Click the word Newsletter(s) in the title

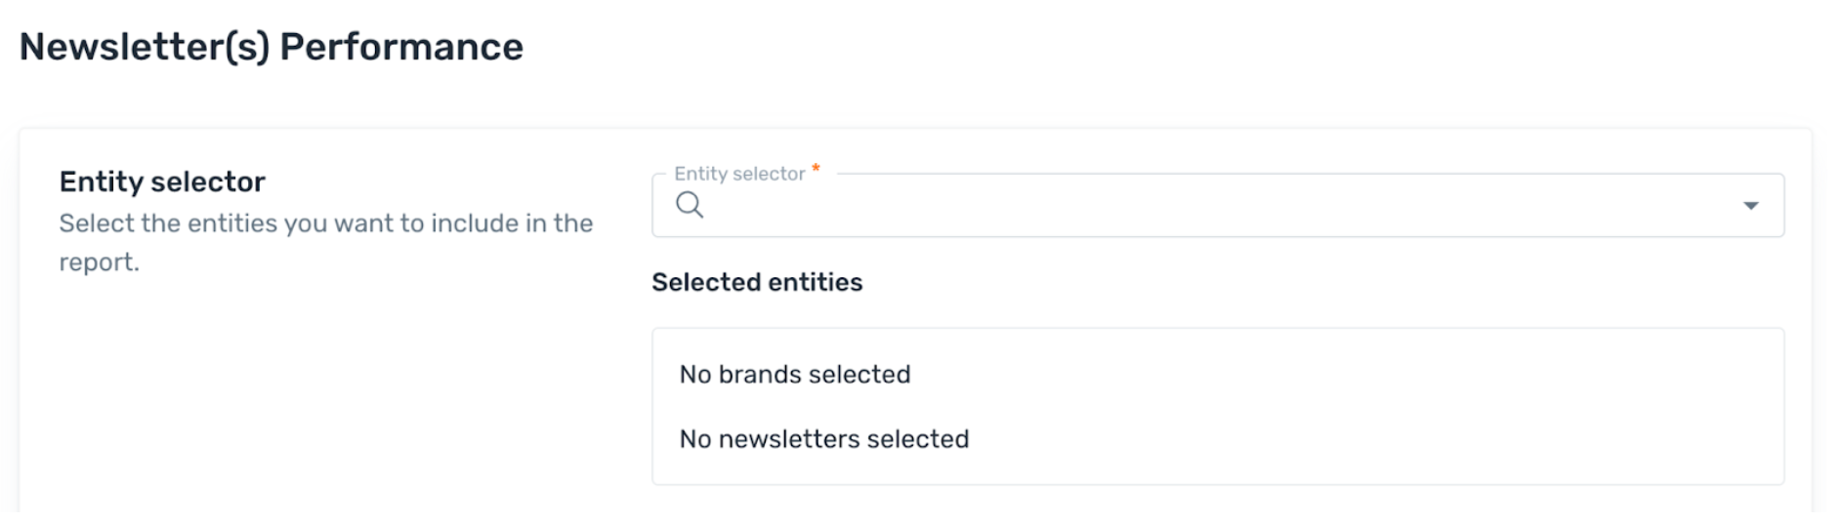pos(145,47)
